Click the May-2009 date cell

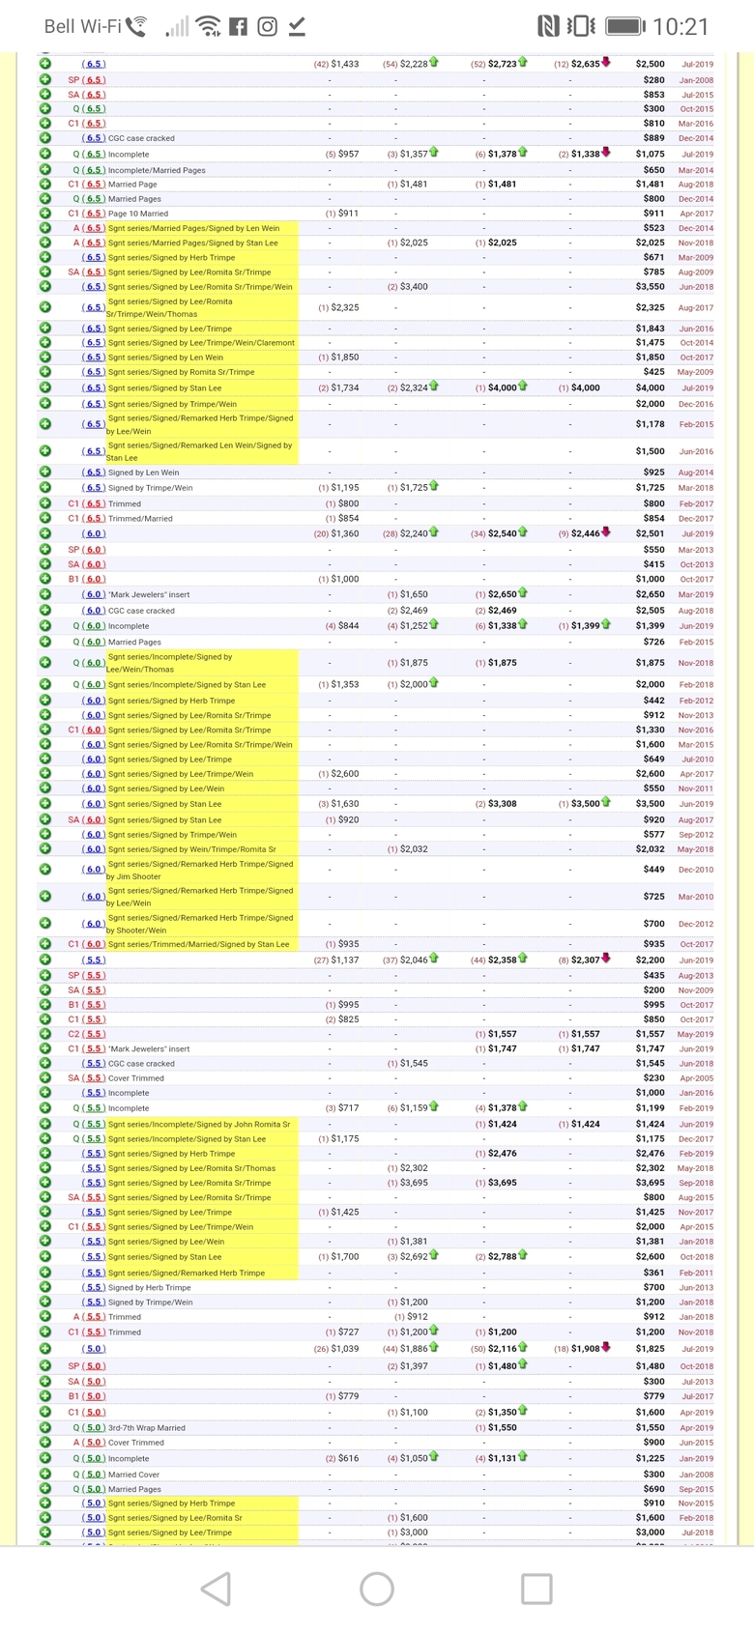(696, 372)
